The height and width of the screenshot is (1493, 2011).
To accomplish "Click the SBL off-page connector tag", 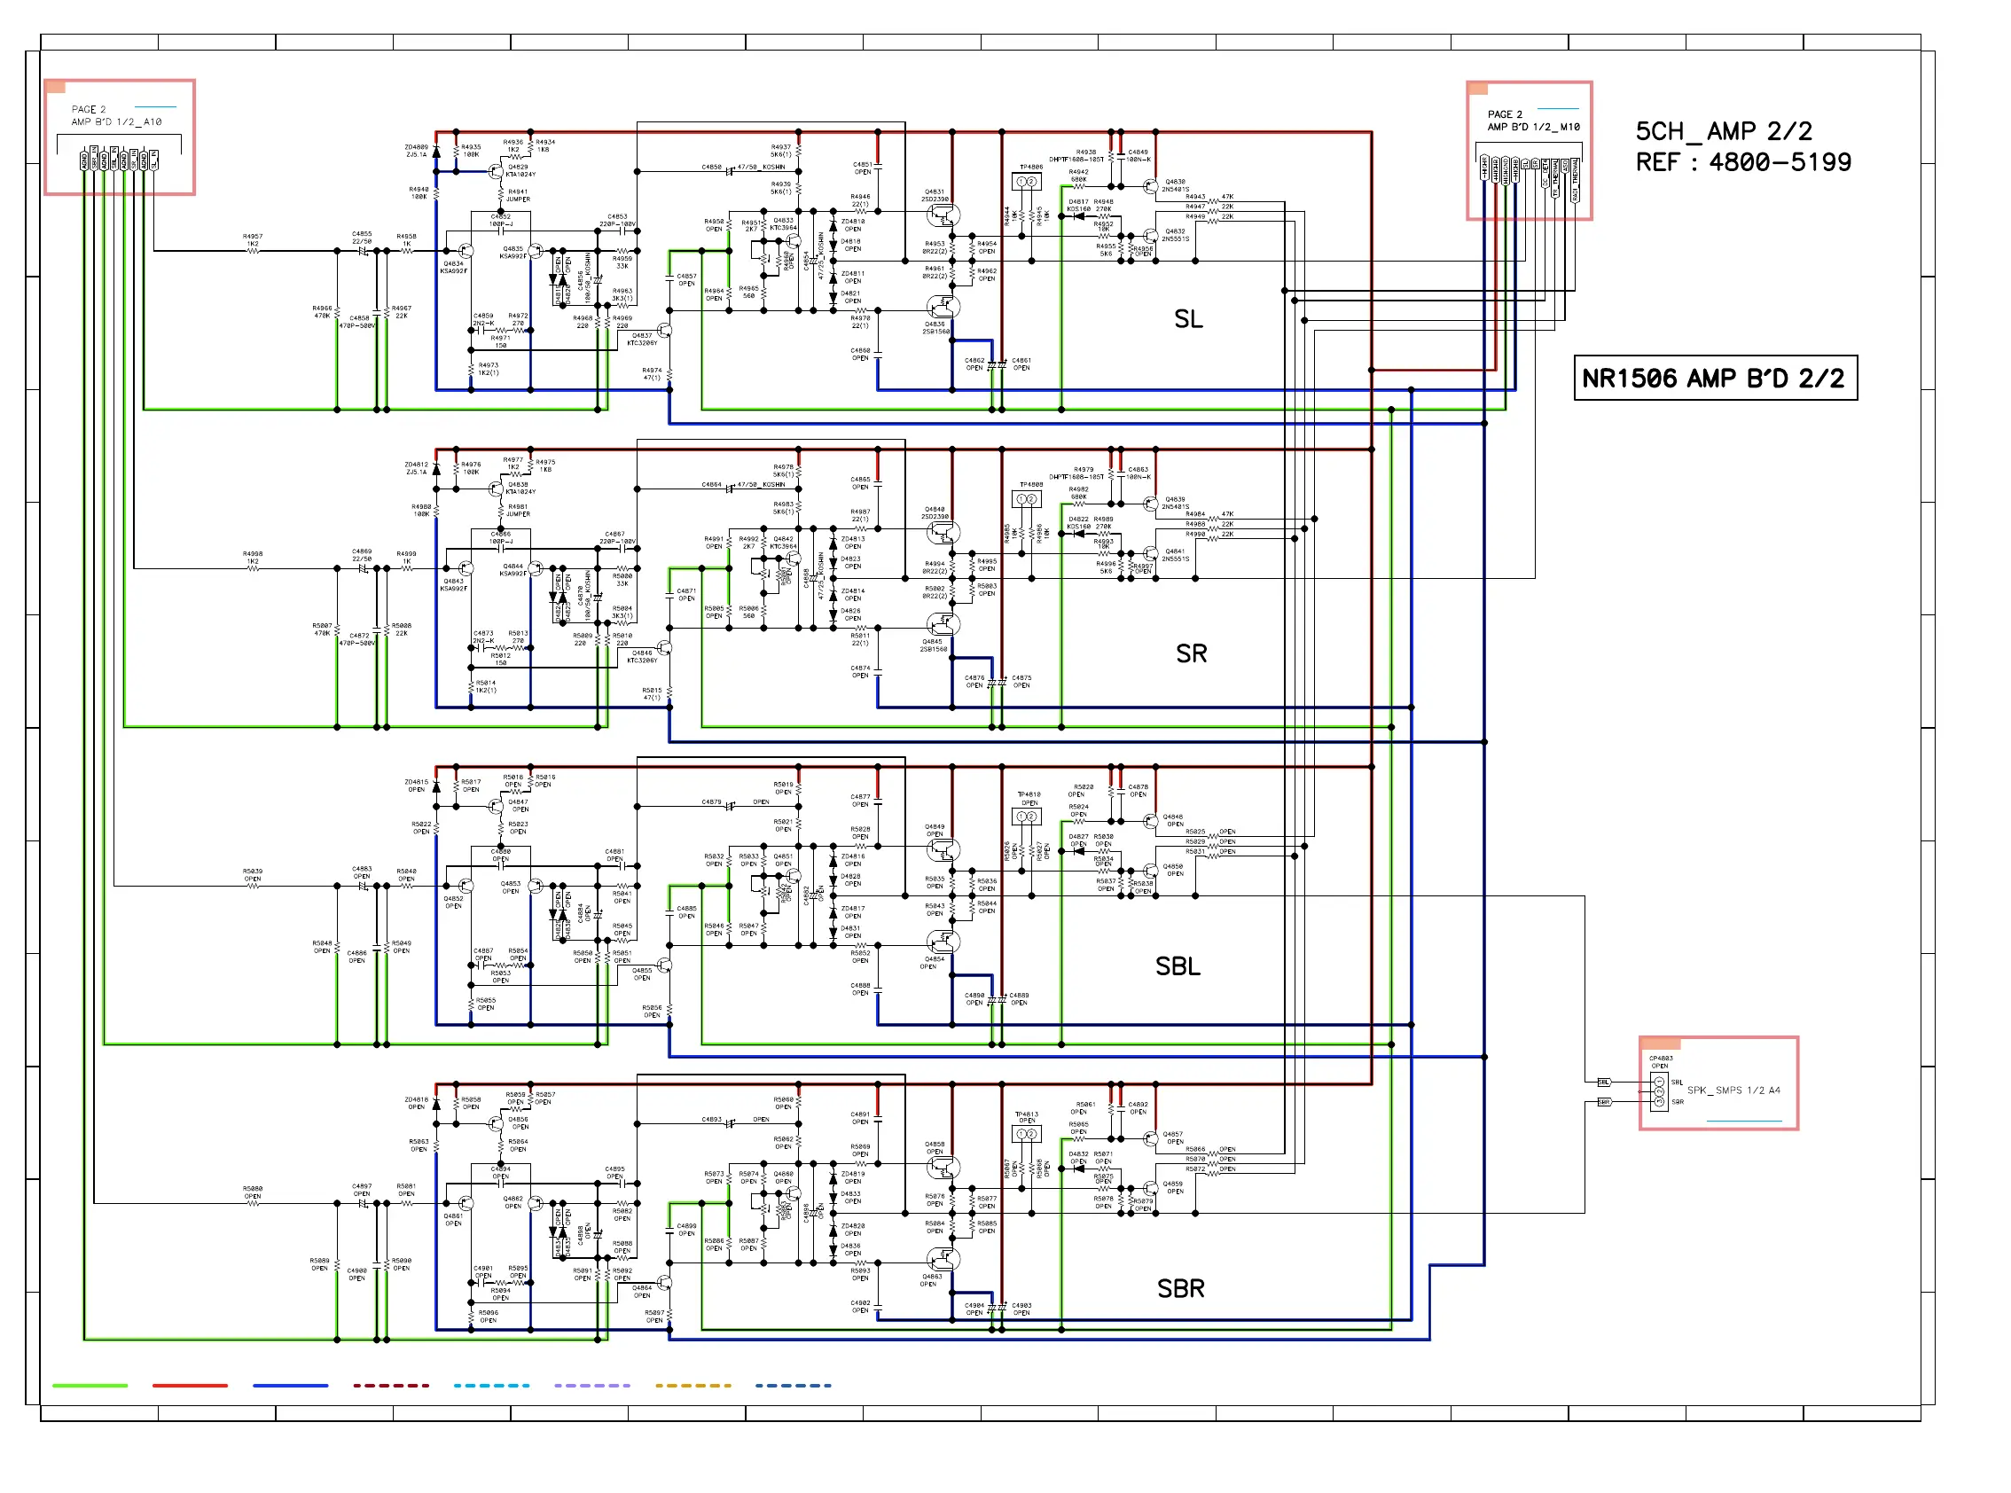I will (1603, 1082).
